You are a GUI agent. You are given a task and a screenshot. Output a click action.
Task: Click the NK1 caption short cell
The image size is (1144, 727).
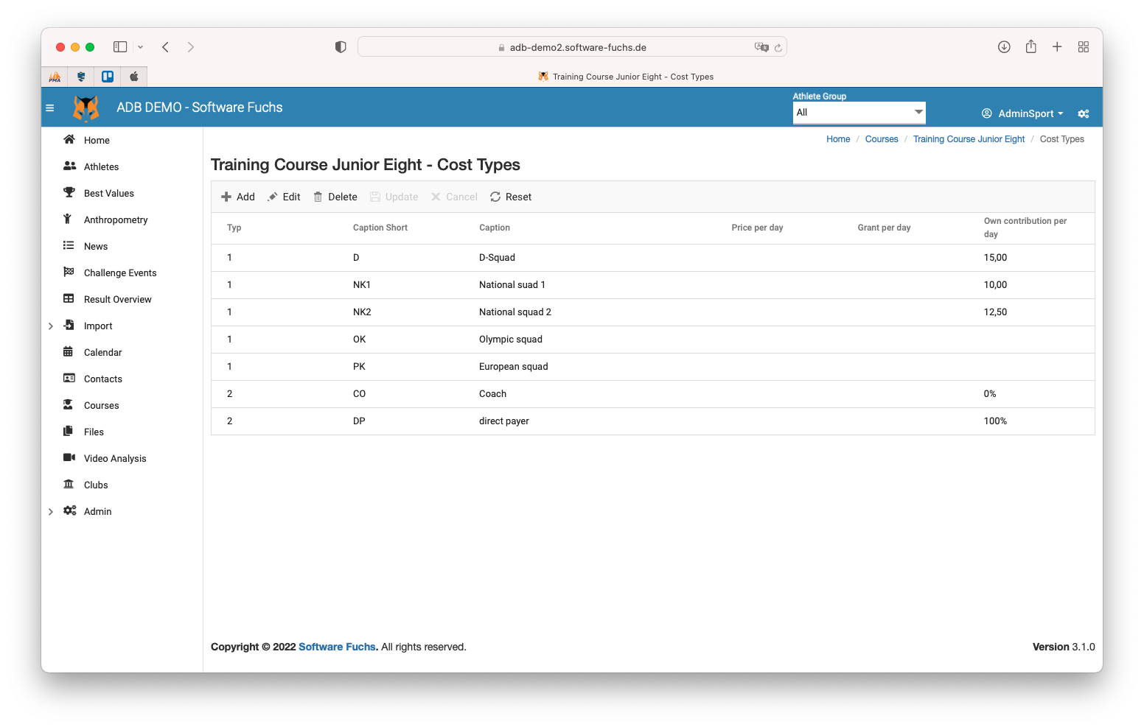click(x=362, y=285)
